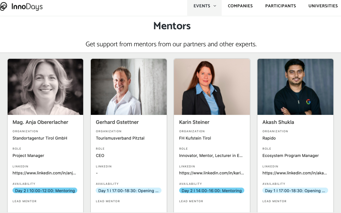This screenshot has height=213, width=341.
Task: Select Gerhard's Day 1 17:00-18:30 Opening tag
Action: click(128, 191)
